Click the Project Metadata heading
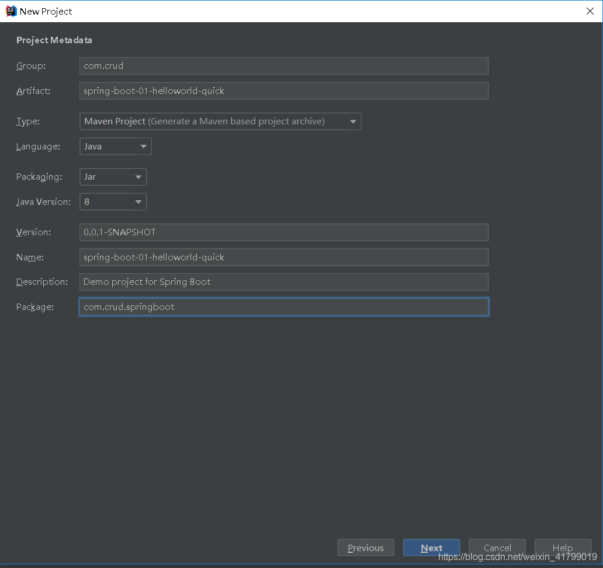 [54, 40]
